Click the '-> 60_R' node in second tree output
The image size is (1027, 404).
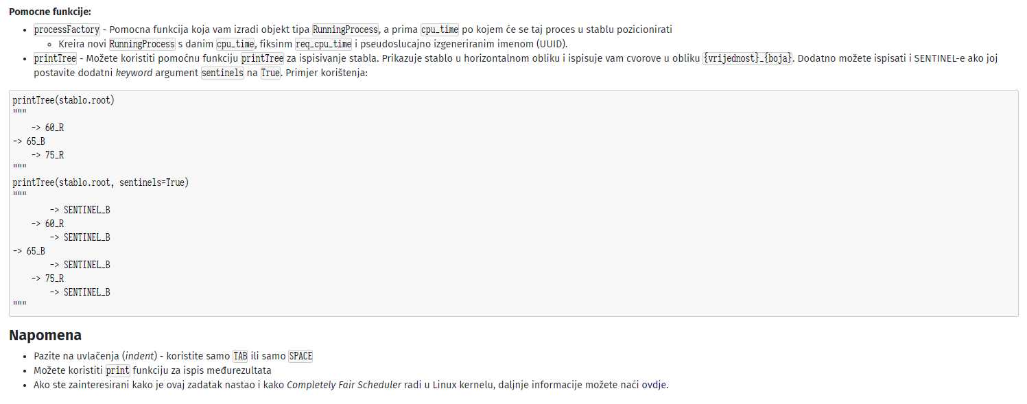pyautogui.click(x=48, y=224)
